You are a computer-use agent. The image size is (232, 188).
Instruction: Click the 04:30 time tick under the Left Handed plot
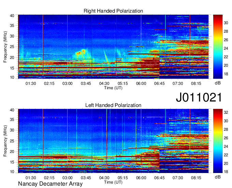point(104,178)
